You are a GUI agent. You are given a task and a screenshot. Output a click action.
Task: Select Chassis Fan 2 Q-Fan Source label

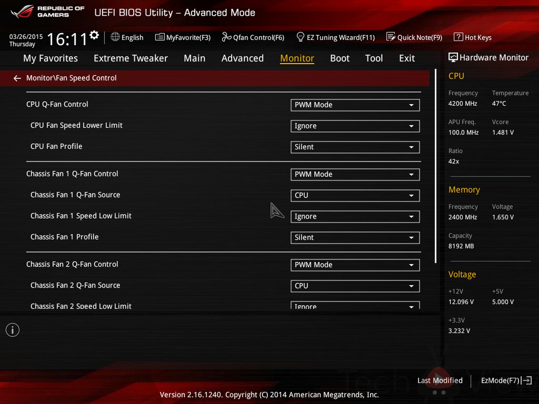click(x=75, y=285)
